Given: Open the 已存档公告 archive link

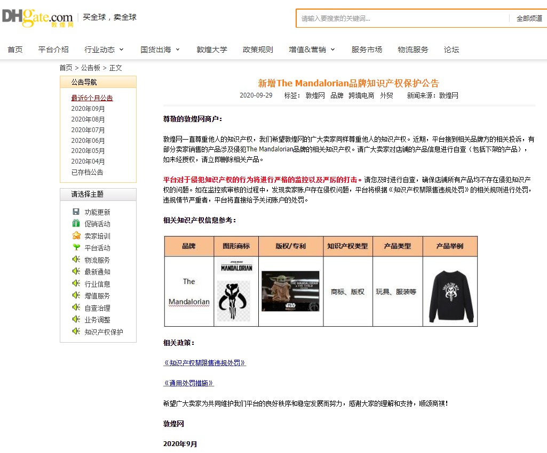Looking at the screenshot, I should coord(87,172).
